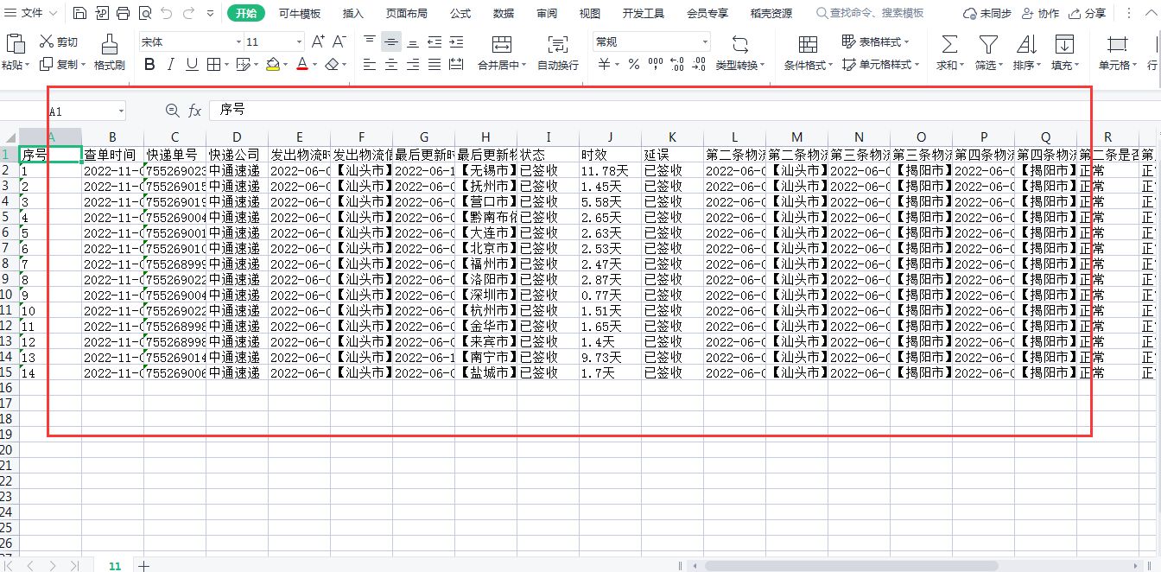Viewport: 1161px width, 572px height.
Task: Cut the selection with 剪切
Action: click(x=59, y=42)
